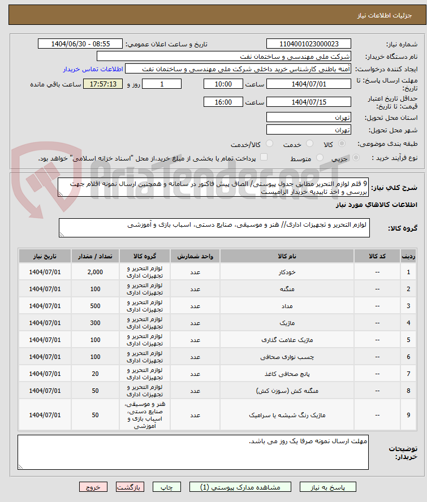Screen dimensions: 427x502
Task: Click the شماره نیاز number field
Action: [x=308, y=44]
